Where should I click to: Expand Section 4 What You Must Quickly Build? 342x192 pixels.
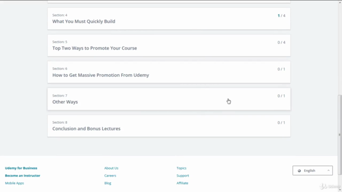169,19
